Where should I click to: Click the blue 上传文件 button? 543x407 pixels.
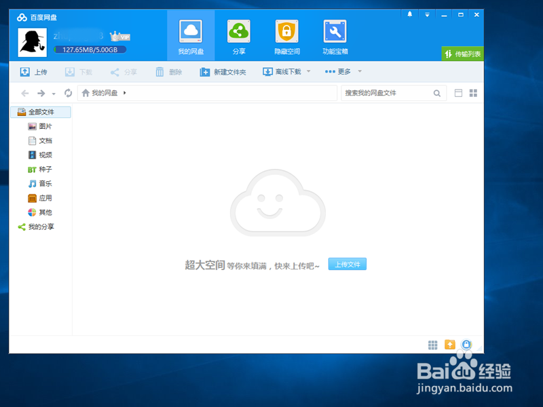click(x=348, y=265)
